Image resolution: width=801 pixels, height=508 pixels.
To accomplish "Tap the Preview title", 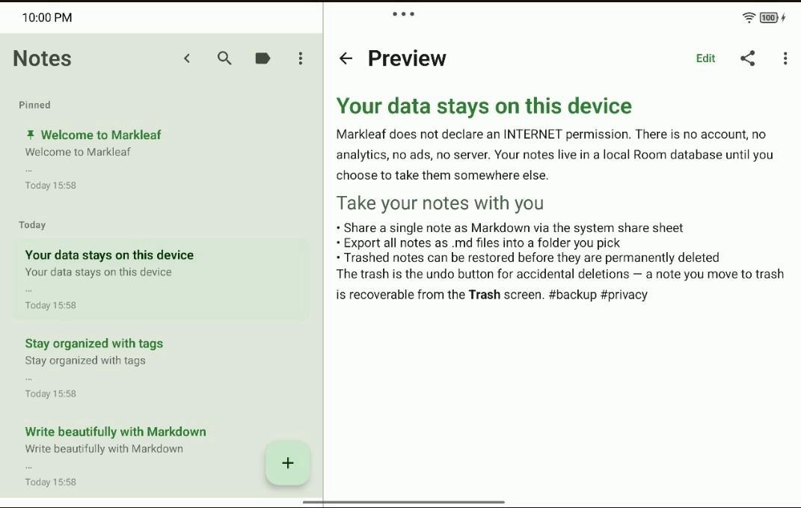I will 407,58.
